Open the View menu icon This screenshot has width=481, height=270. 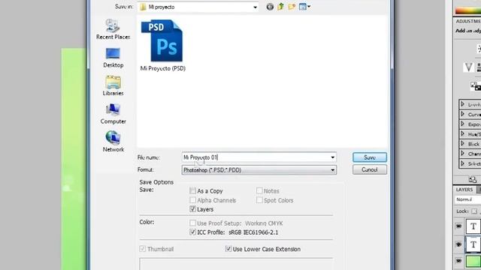304,7
